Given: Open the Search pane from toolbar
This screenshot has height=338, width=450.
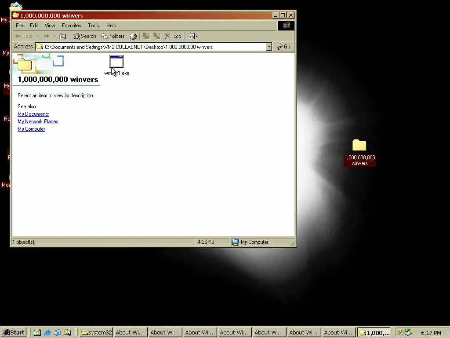Looking at the screenshot, I should coord(84,36).
